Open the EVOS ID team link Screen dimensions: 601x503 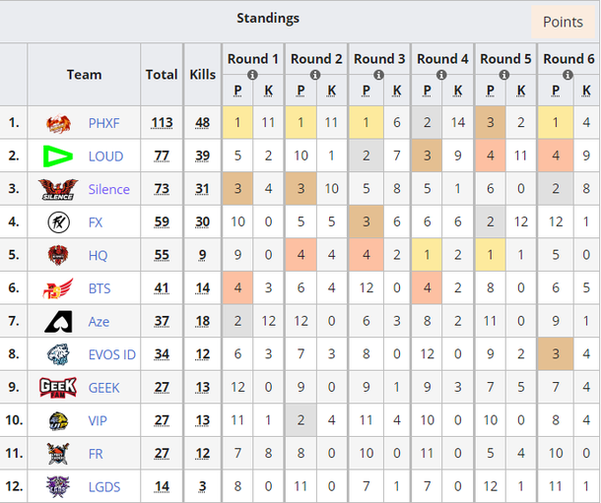[111, 355]
